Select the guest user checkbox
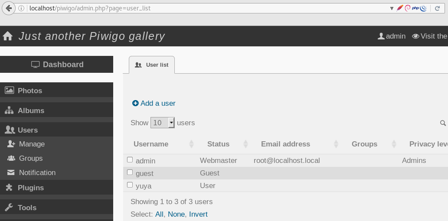Screen dimensions: 448x221 click(130, 172)
